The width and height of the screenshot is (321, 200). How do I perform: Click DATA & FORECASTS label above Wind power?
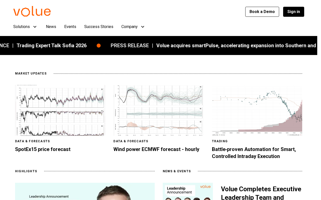(131, 141)
